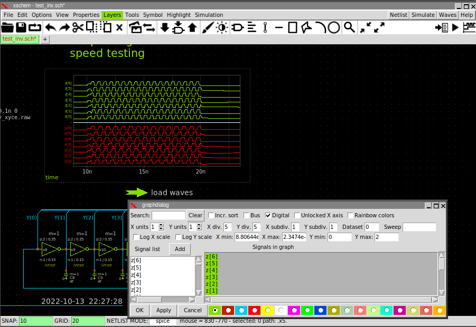Click the Open folder toolbar icon
Viewport: 476px width, 327px height.
(x=7, y=27)
